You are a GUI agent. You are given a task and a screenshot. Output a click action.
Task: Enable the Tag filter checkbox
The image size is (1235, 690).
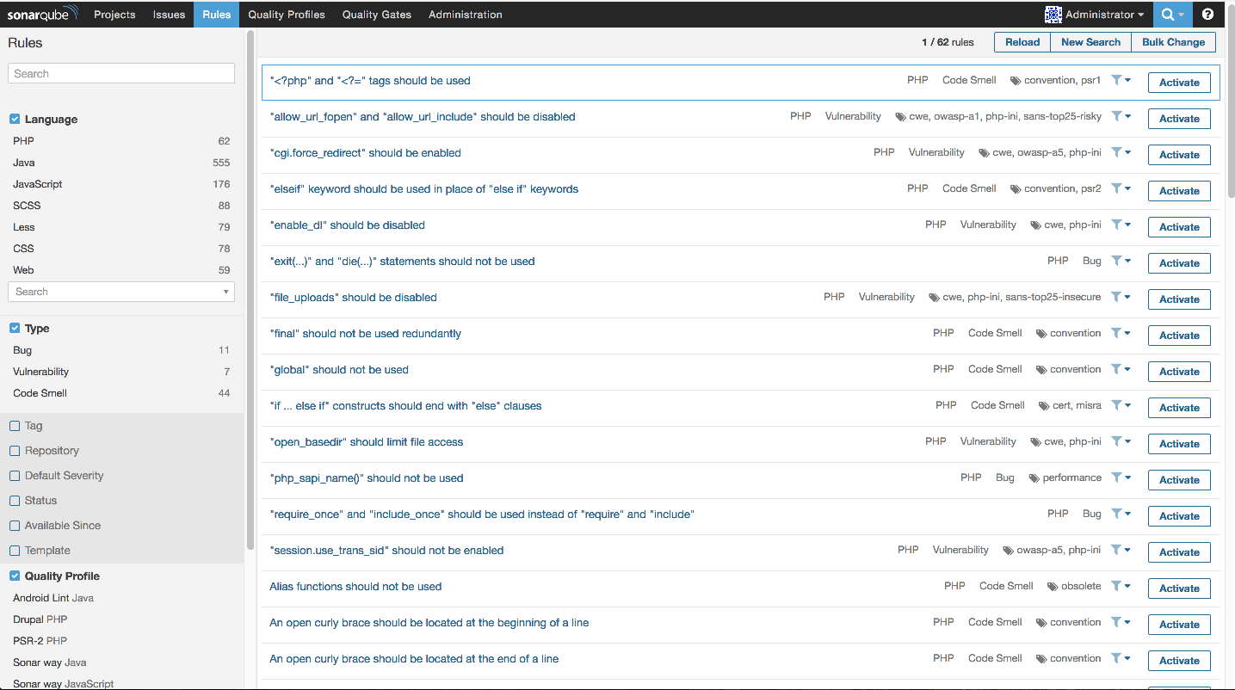tap(15, 425)
